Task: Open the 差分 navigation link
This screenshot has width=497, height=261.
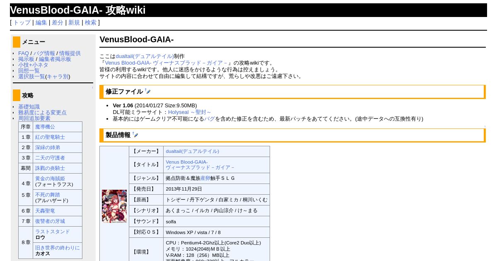Action: tap(58, 23)
